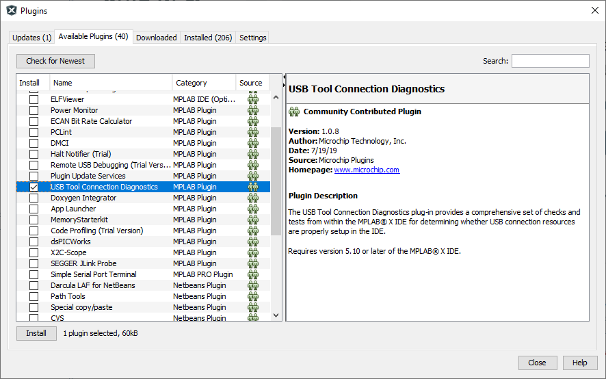Click the Install button
Viewport: 606px width, 379px height.
(36, 333)
